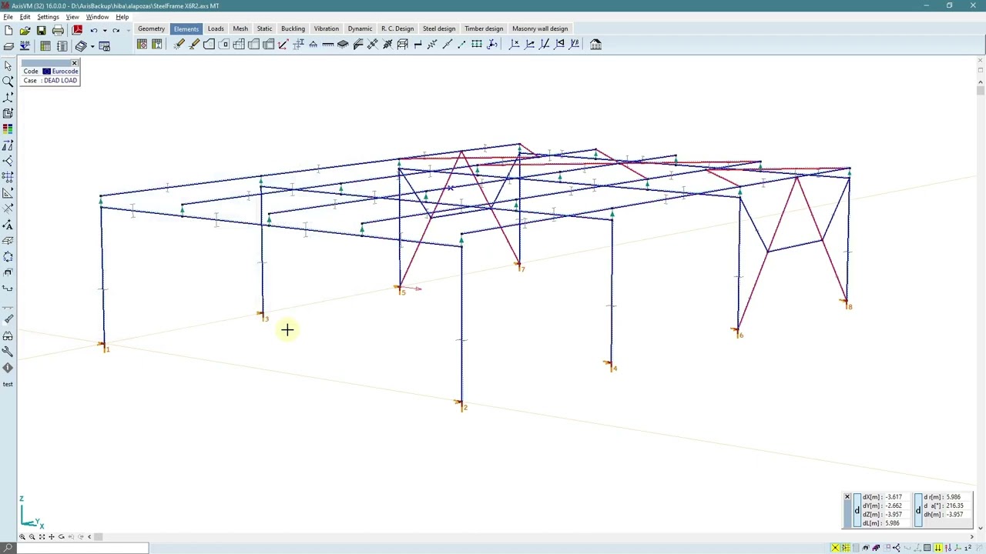The image size is (986, 554).
Task: Switch to the Vibration tab
Action: point(326,28)
